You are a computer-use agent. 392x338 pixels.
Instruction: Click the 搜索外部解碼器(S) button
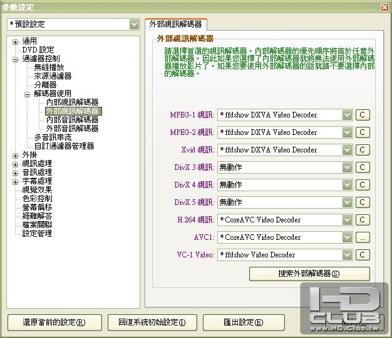tap(309, 274)
